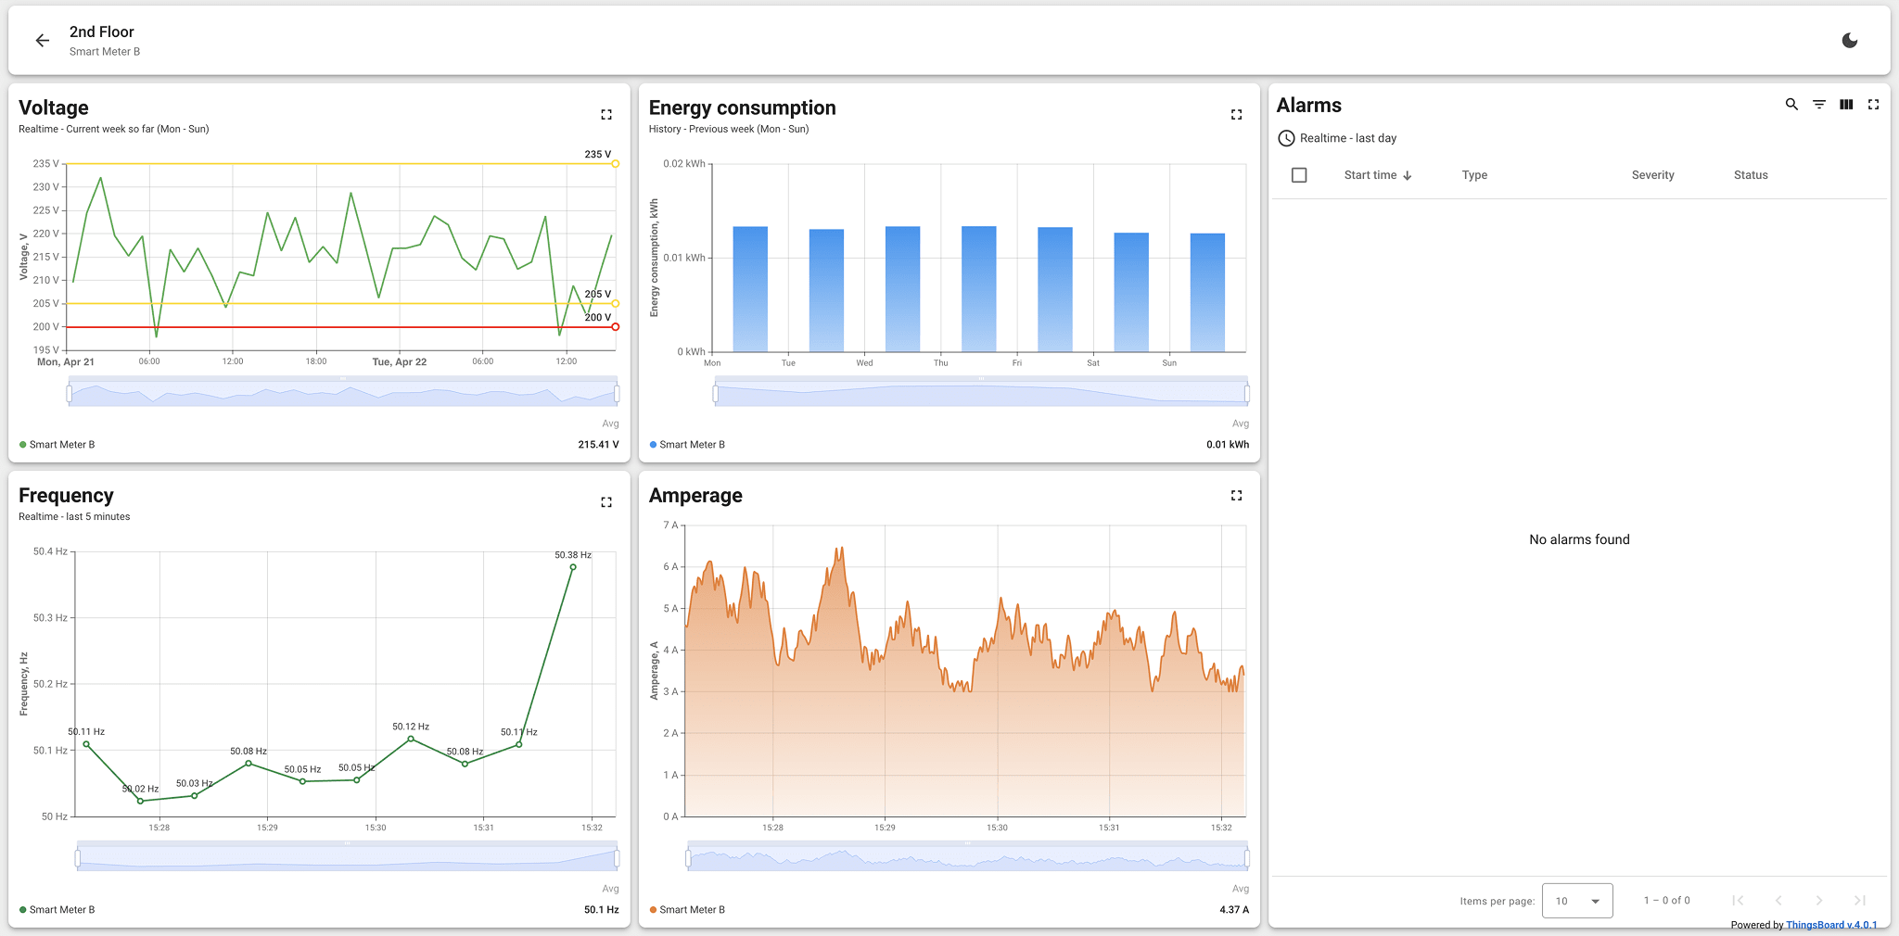This screenshot has width=1899, height=936.
Task: Open the Alarms column display settings
Action: [1846, 105]
